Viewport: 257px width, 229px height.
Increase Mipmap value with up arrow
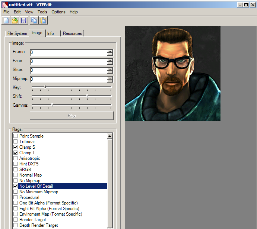[x=110, y=78]
